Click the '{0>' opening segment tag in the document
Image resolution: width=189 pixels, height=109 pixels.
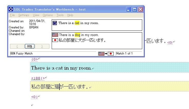coord(35,59)
